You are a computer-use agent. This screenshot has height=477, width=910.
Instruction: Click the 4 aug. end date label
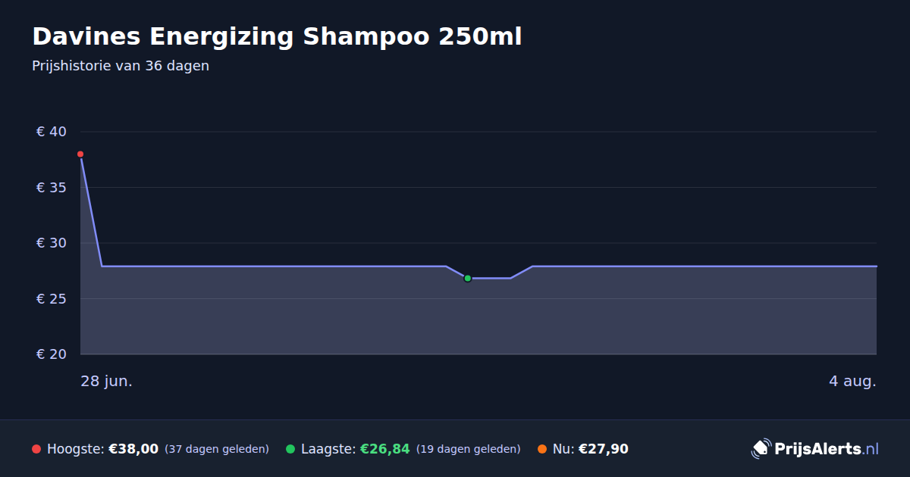tap(852, 382)
